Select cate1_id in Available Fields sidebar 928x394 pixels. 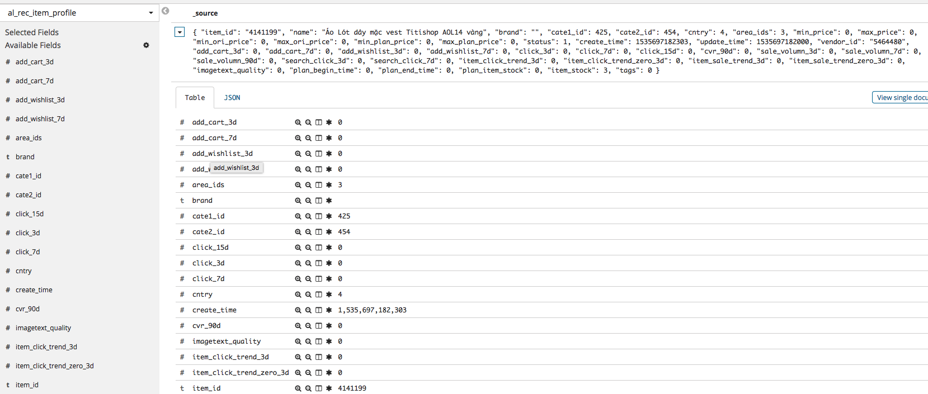pos(29,176)
